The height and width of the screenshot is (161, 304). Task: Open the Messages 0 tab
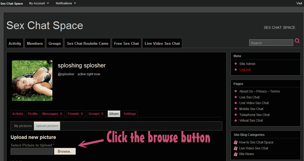(52, 114)
